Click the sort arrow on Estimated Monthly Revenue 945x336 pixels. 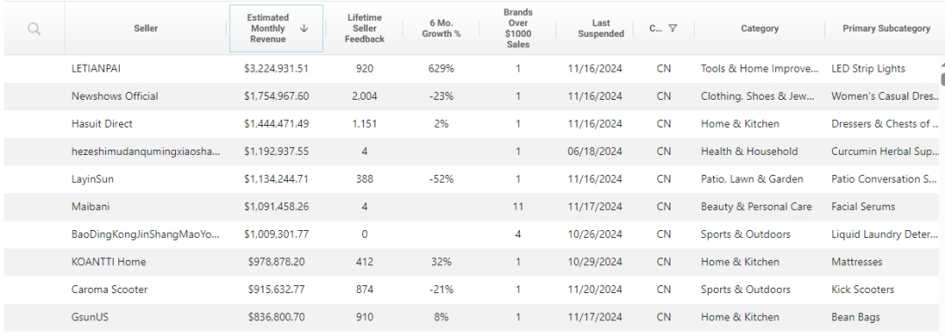pyautogui.click(x=304, y=28)
